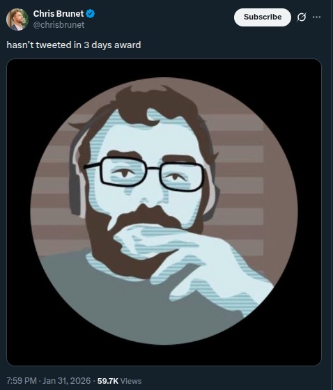The height and width of the screenshot is (390, 333).
Task: Click the Views label beside the count
Action: 131,381
